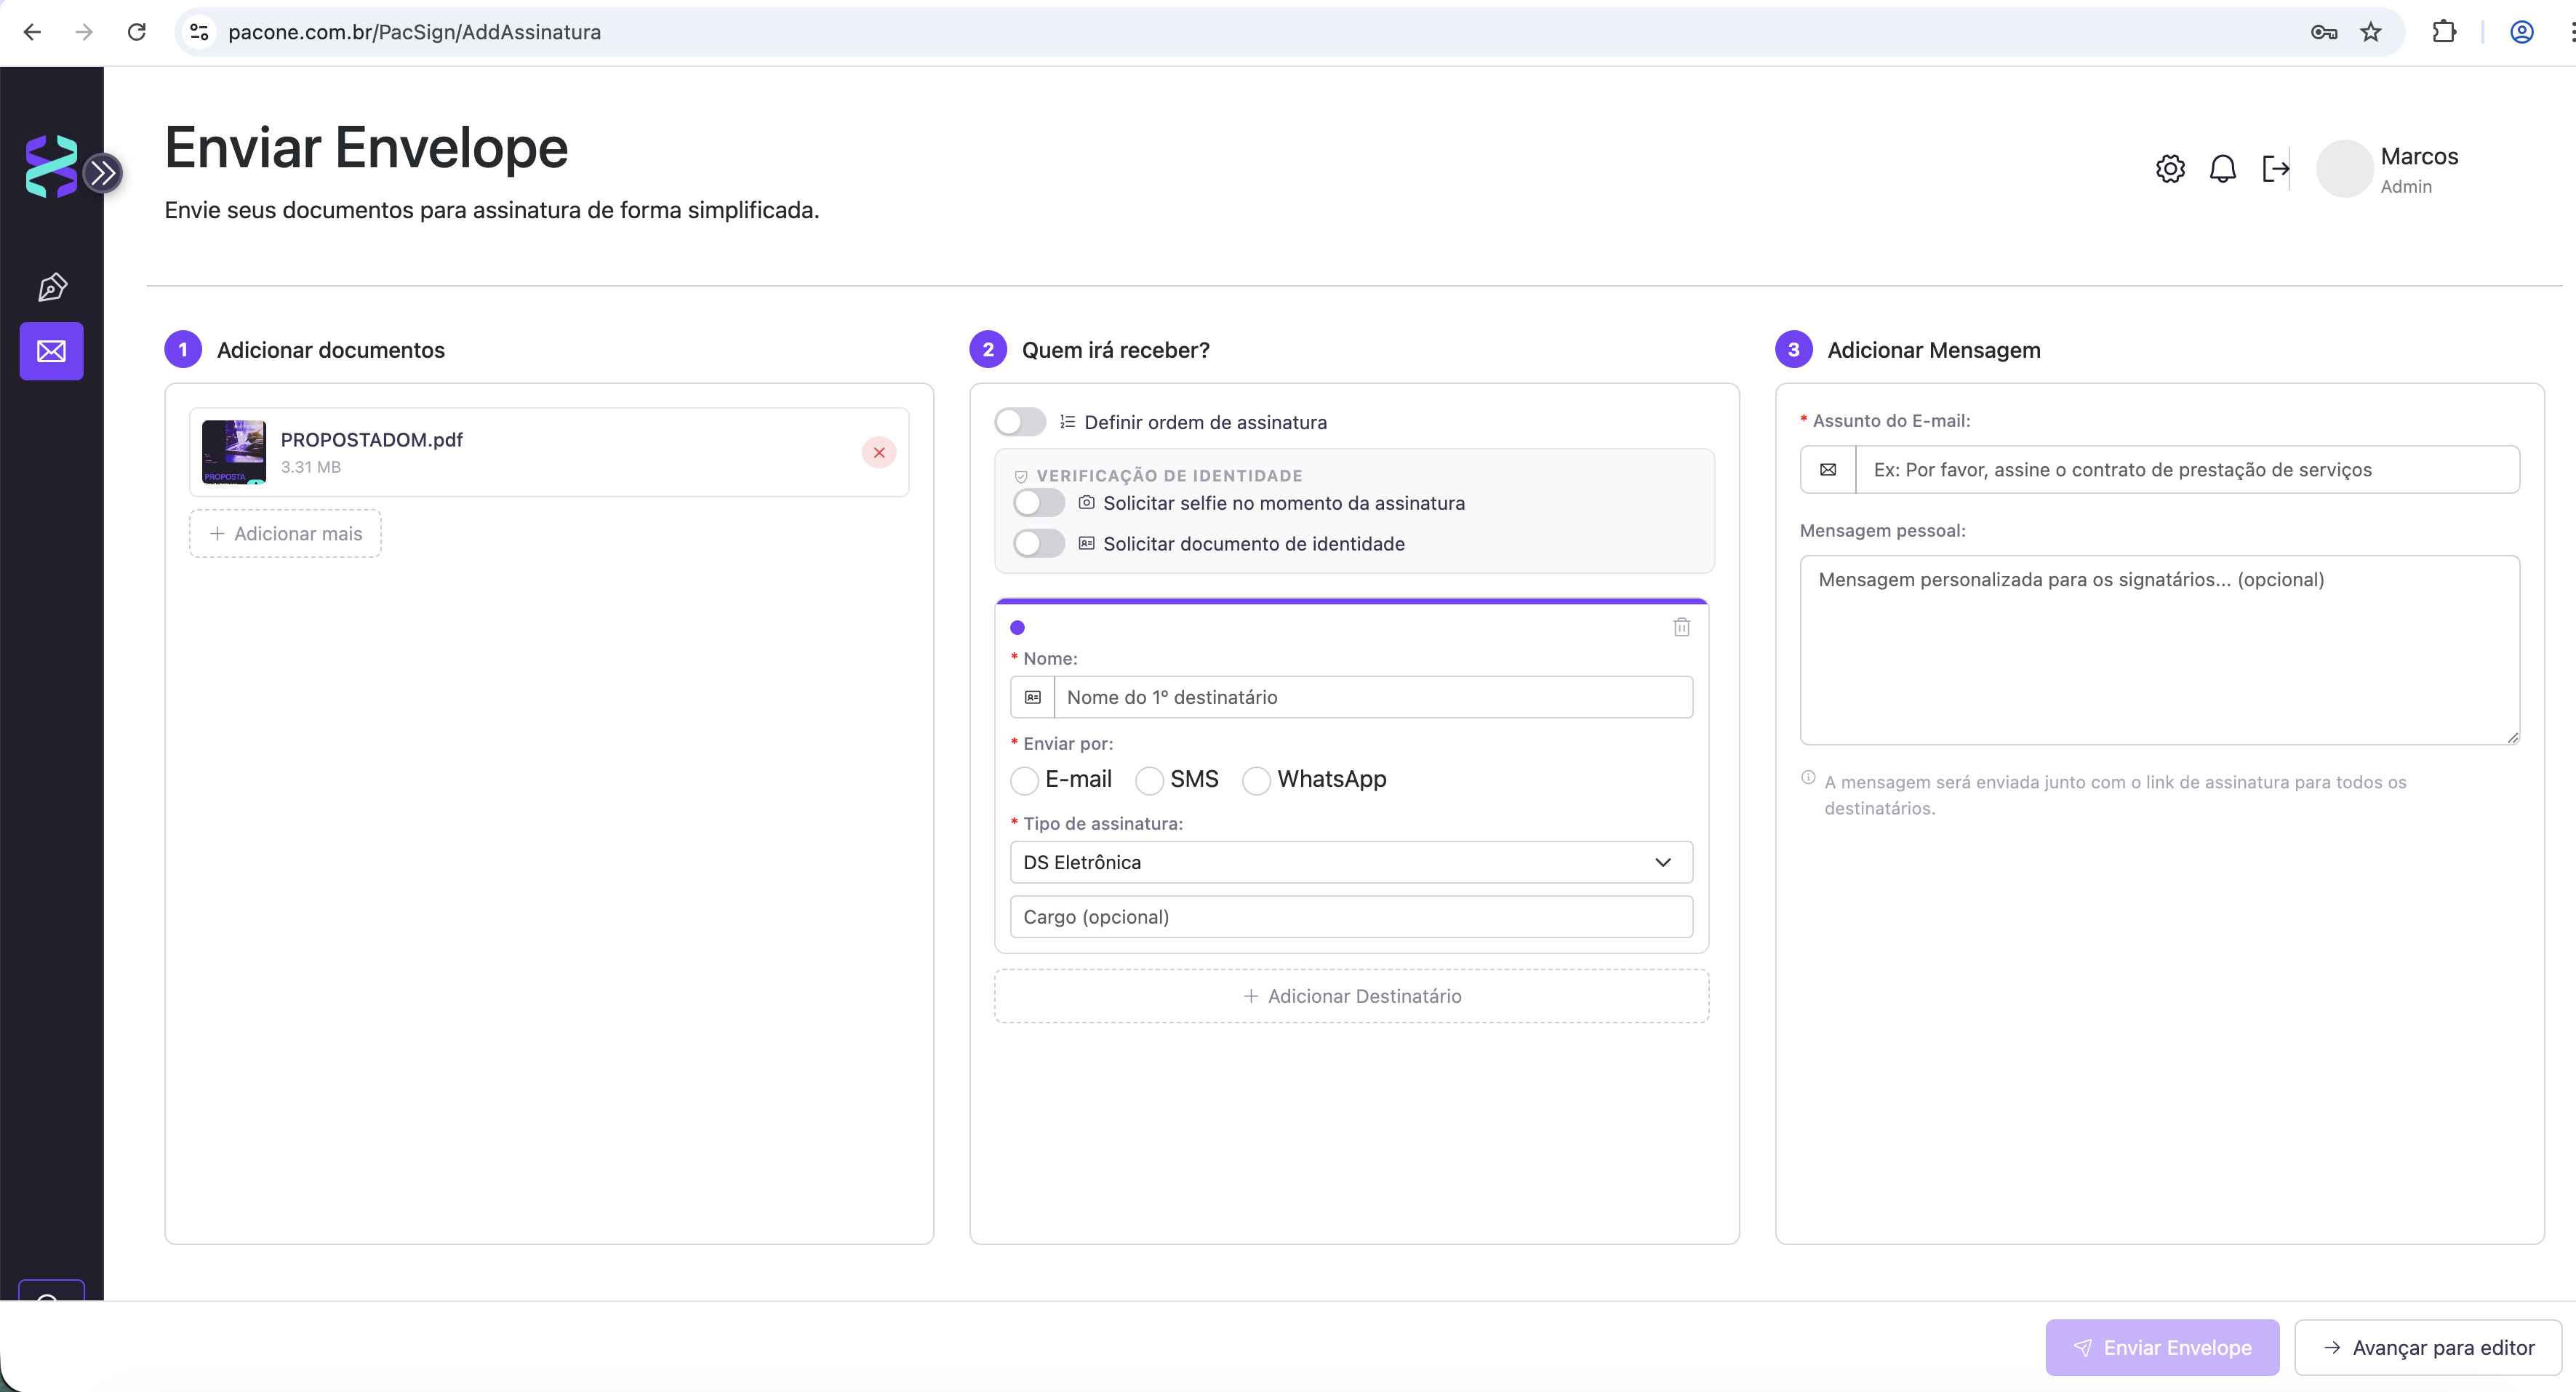
Task: Open settings gear icon
Action: 2170,169
